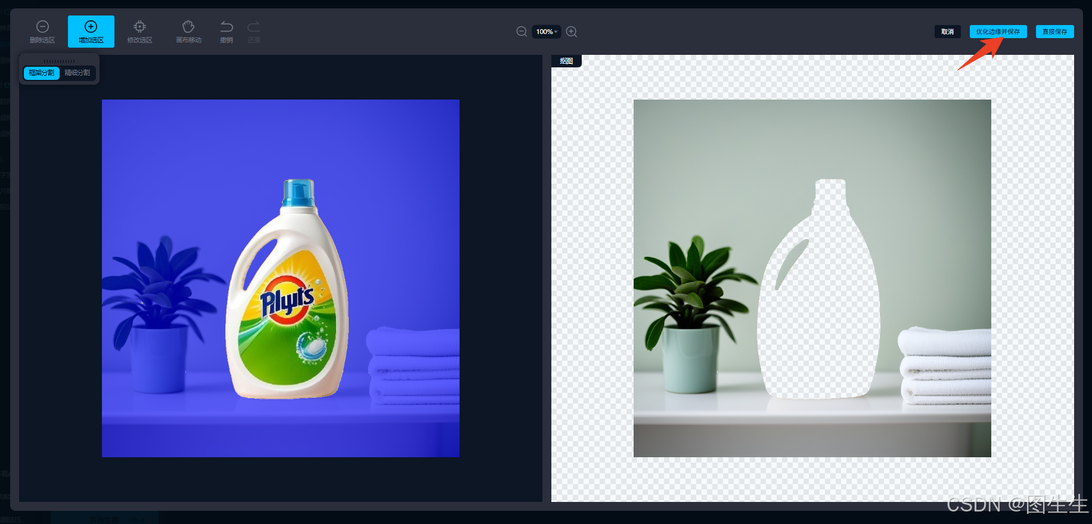1092x524 pixels.
Task: Select the 抠图 preview tab label
Action: pos(566,61)
